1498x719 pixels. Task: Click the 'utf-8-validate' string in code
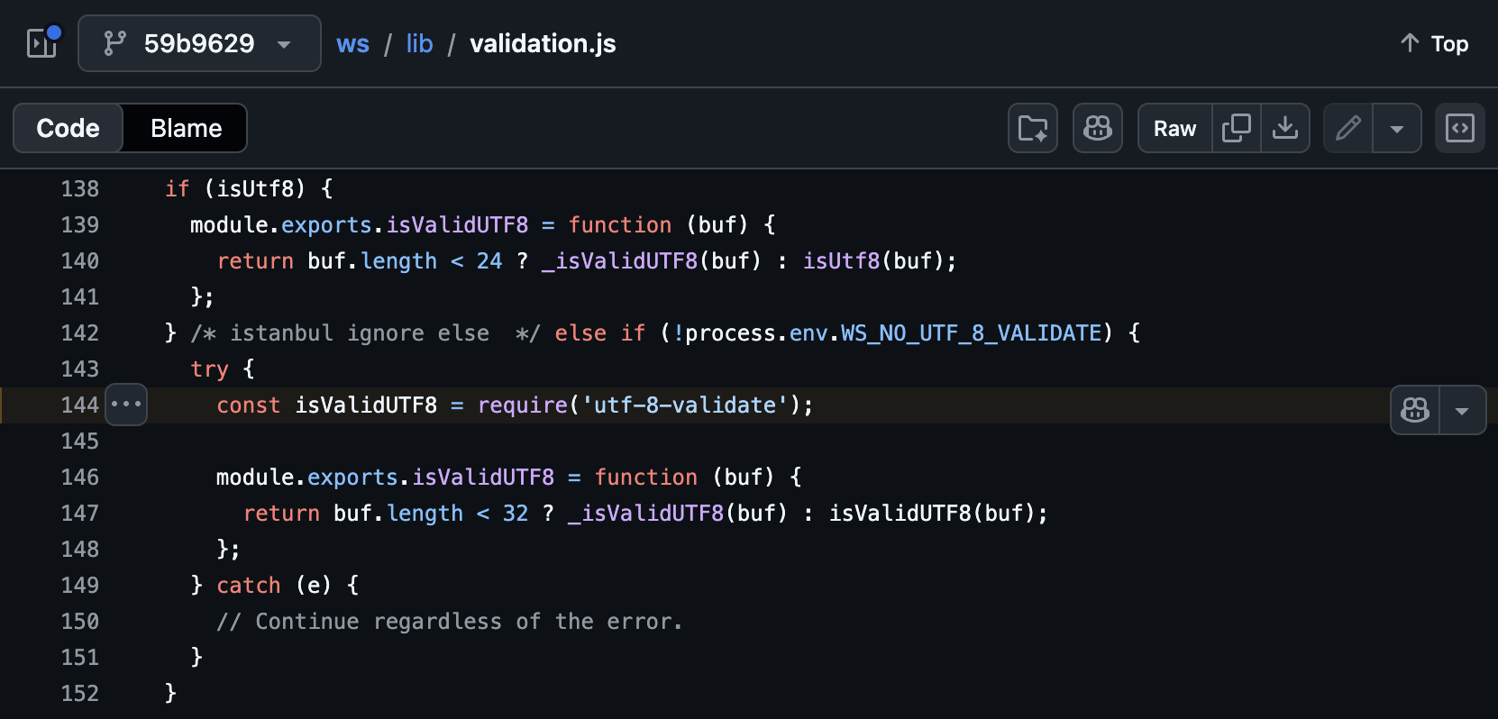click(685, 405)
